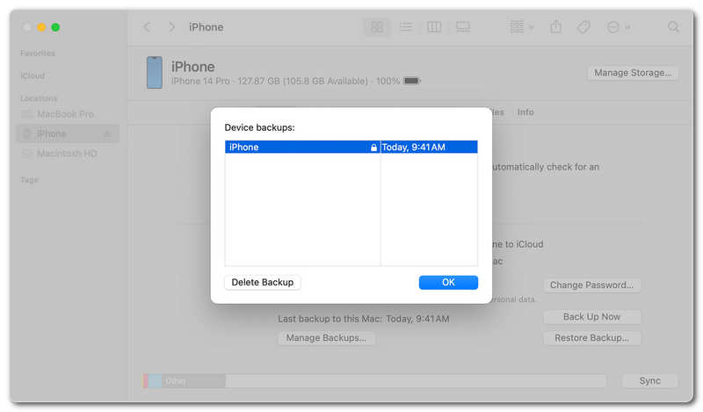The image size is (703, 412).
Task: Select the iPhone backup row
Action: pos(351,147)
